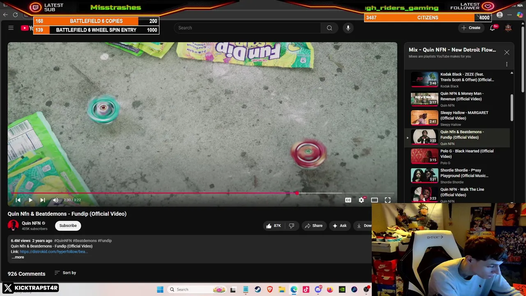Open Quin NFN channel avatar
This screenshot has width=526, height=296.
(x=13, y=225)
